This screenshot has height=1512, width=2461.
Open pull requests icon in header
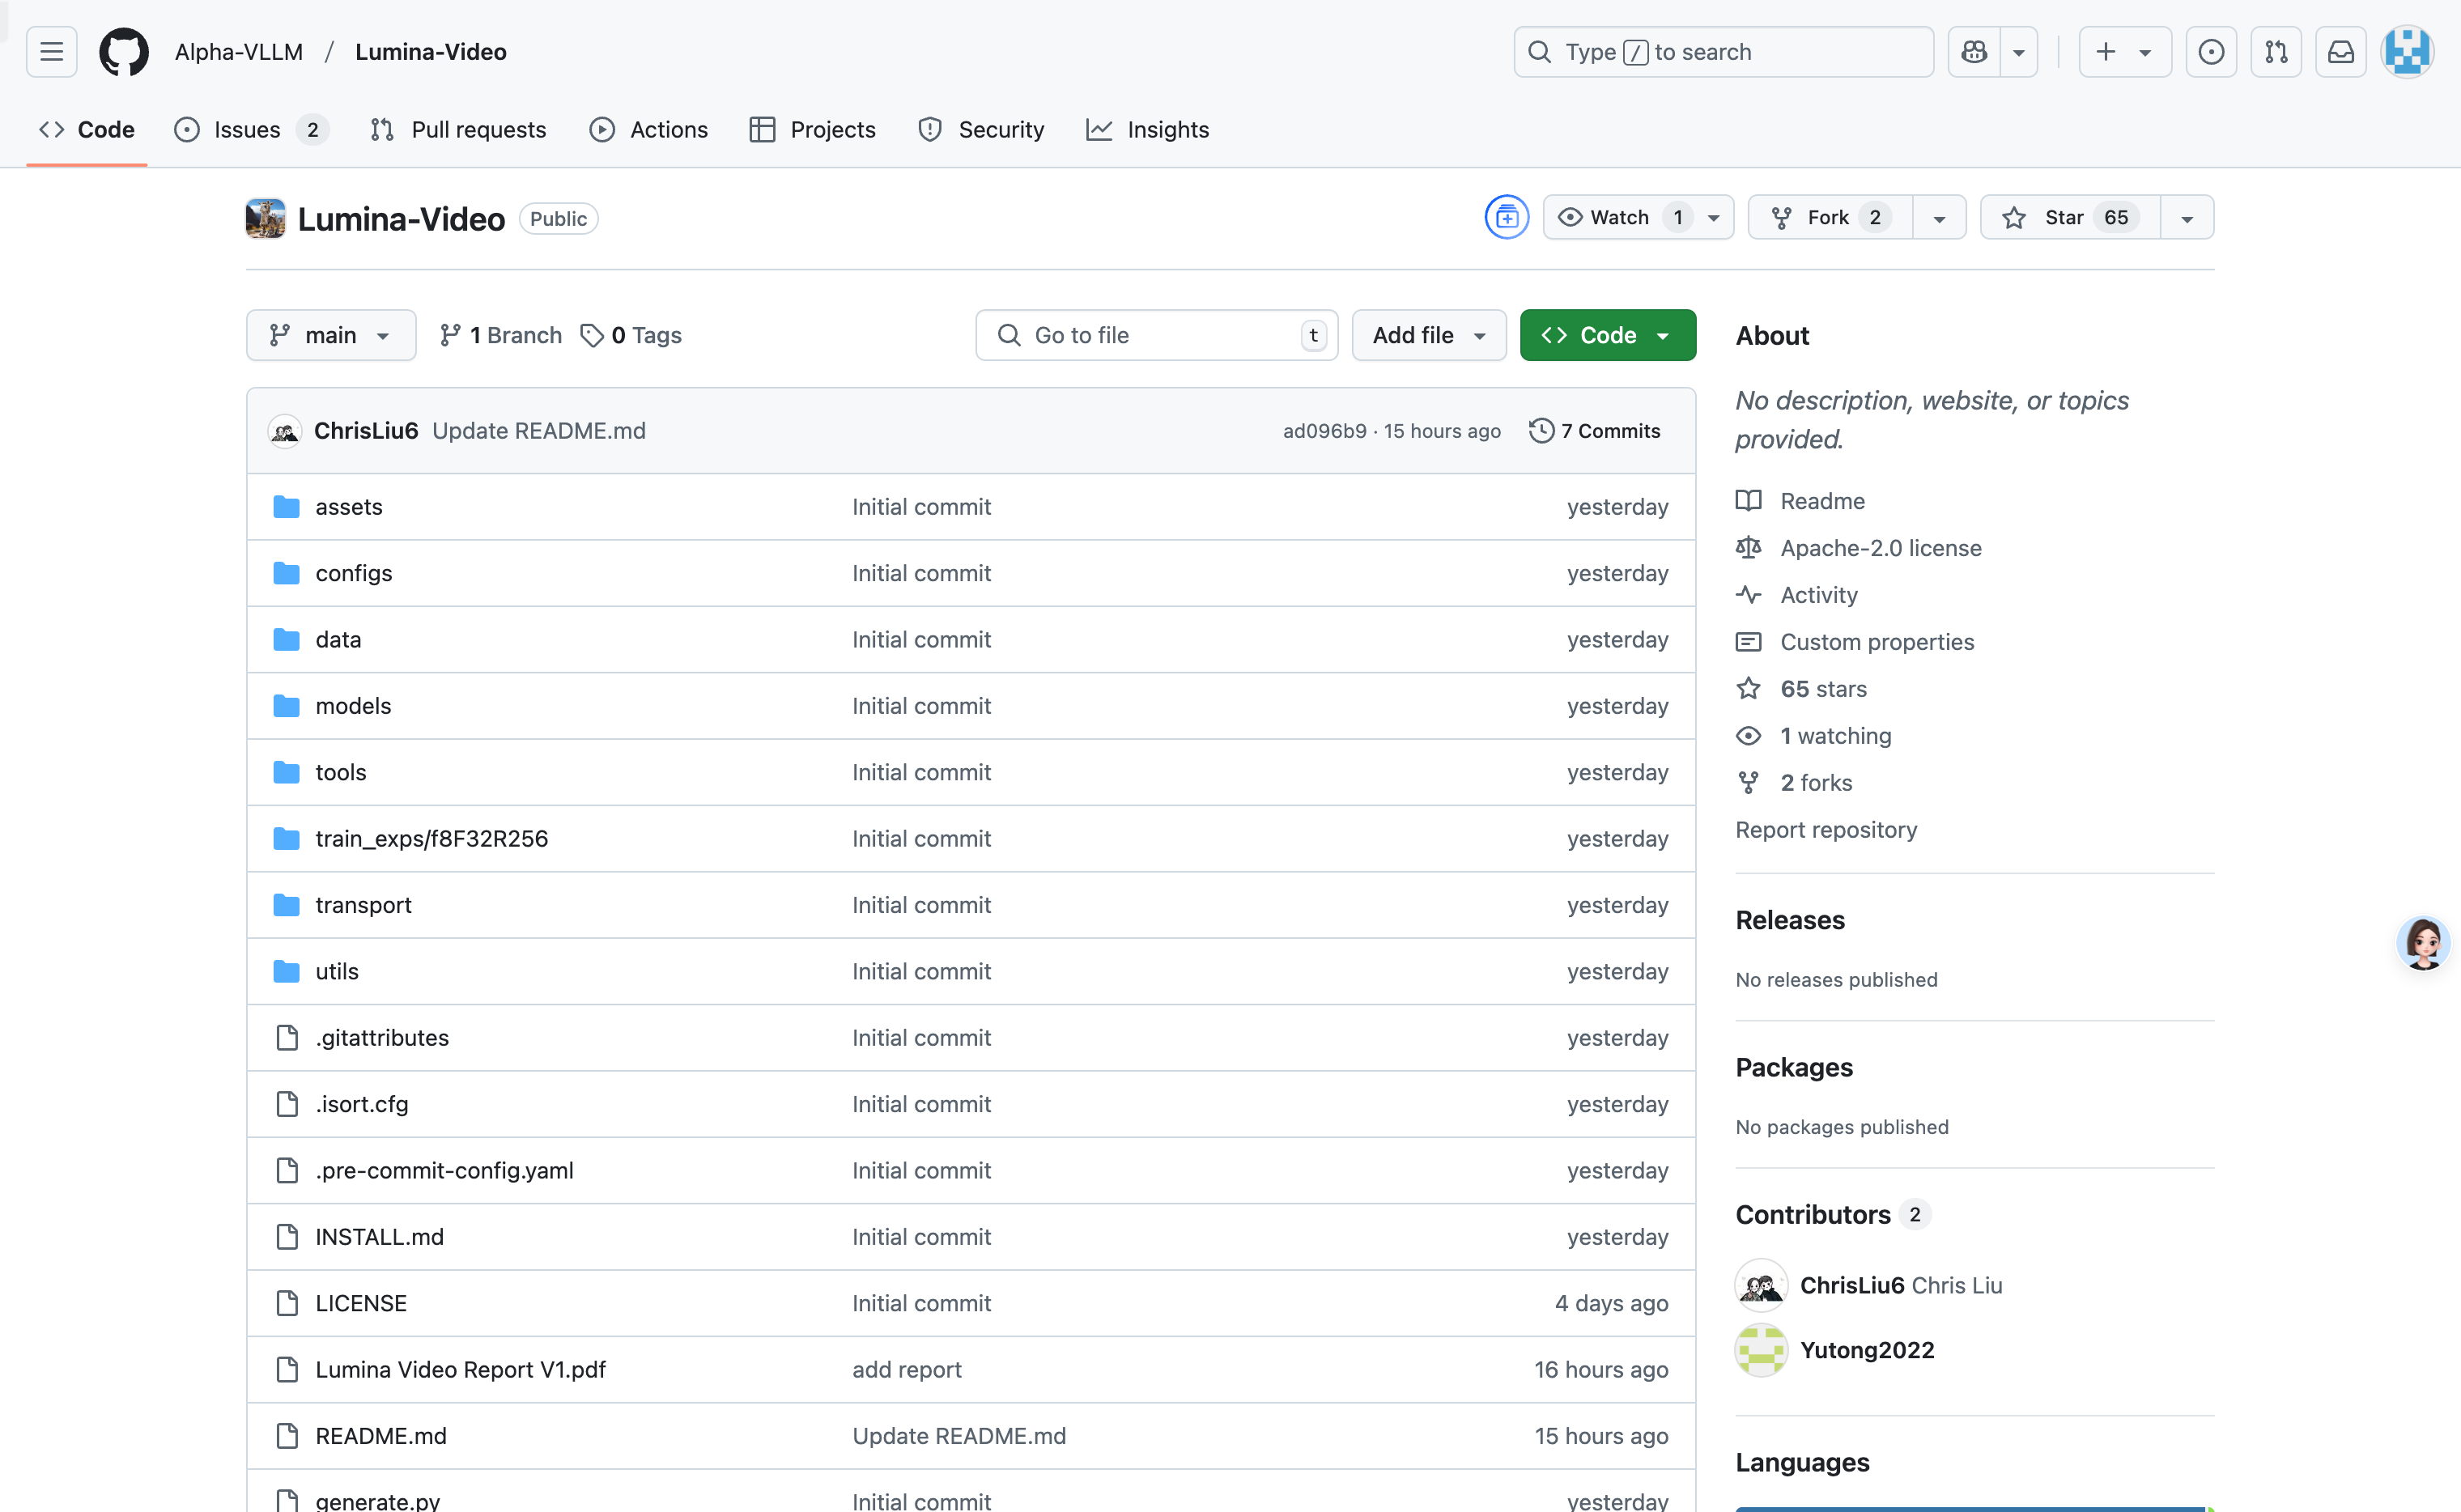pos(2276,52)
